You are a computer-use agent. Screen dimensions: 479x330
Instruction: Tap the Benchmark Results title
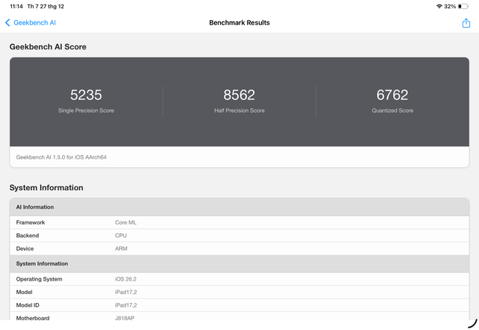239,22
